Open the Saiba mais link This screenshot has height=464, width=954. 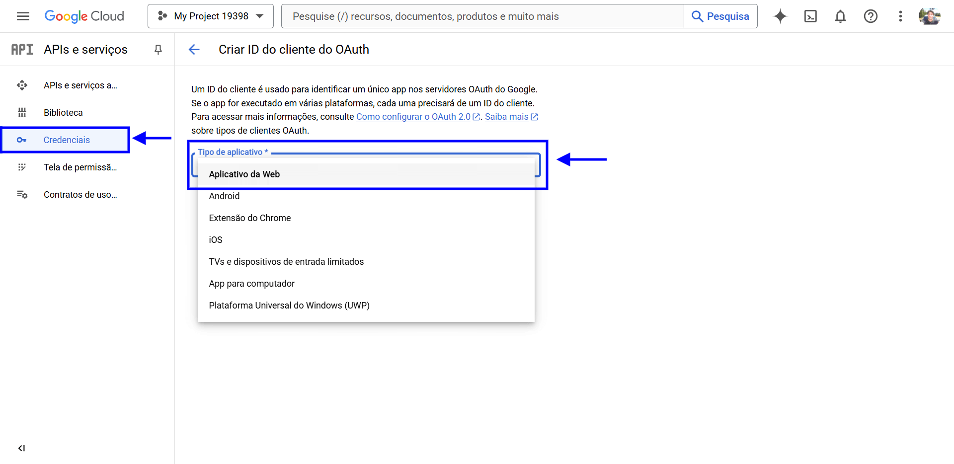tap(511, 117)
